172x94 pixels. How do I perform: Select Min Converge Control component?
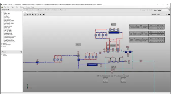pos(9,22)
